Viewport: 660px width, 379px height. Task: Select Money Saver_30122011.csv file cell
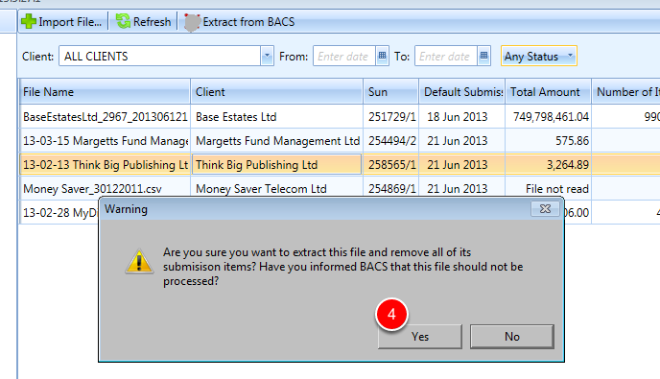105,188
